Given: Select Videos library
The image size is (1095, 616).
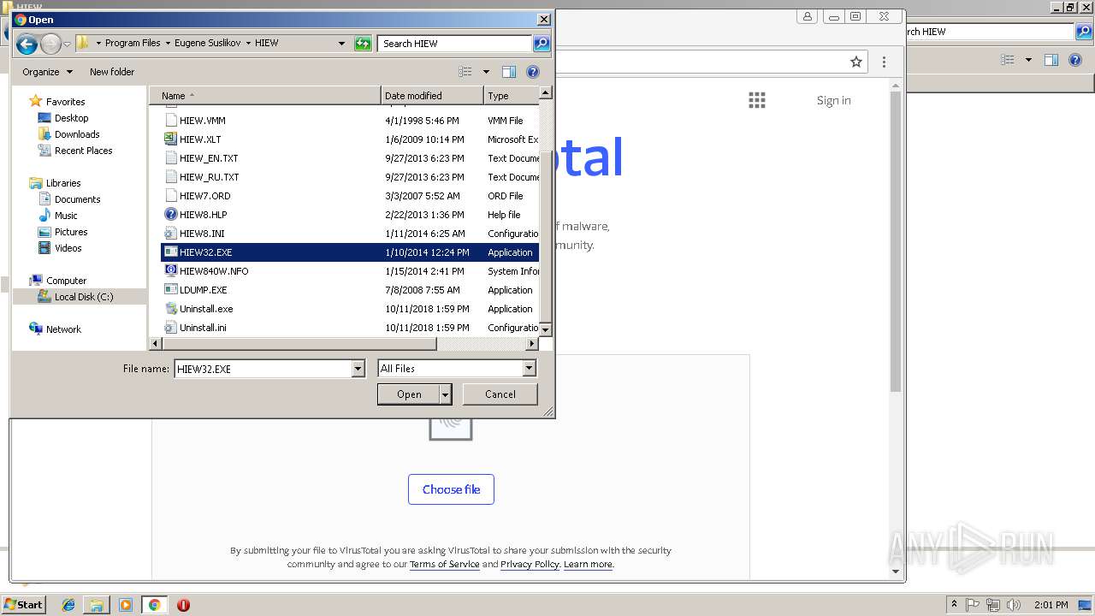Looking at the screenshot, I should 68,248.
